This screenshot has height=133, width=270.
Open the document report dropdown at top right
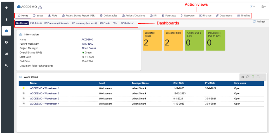click(263, 7)
